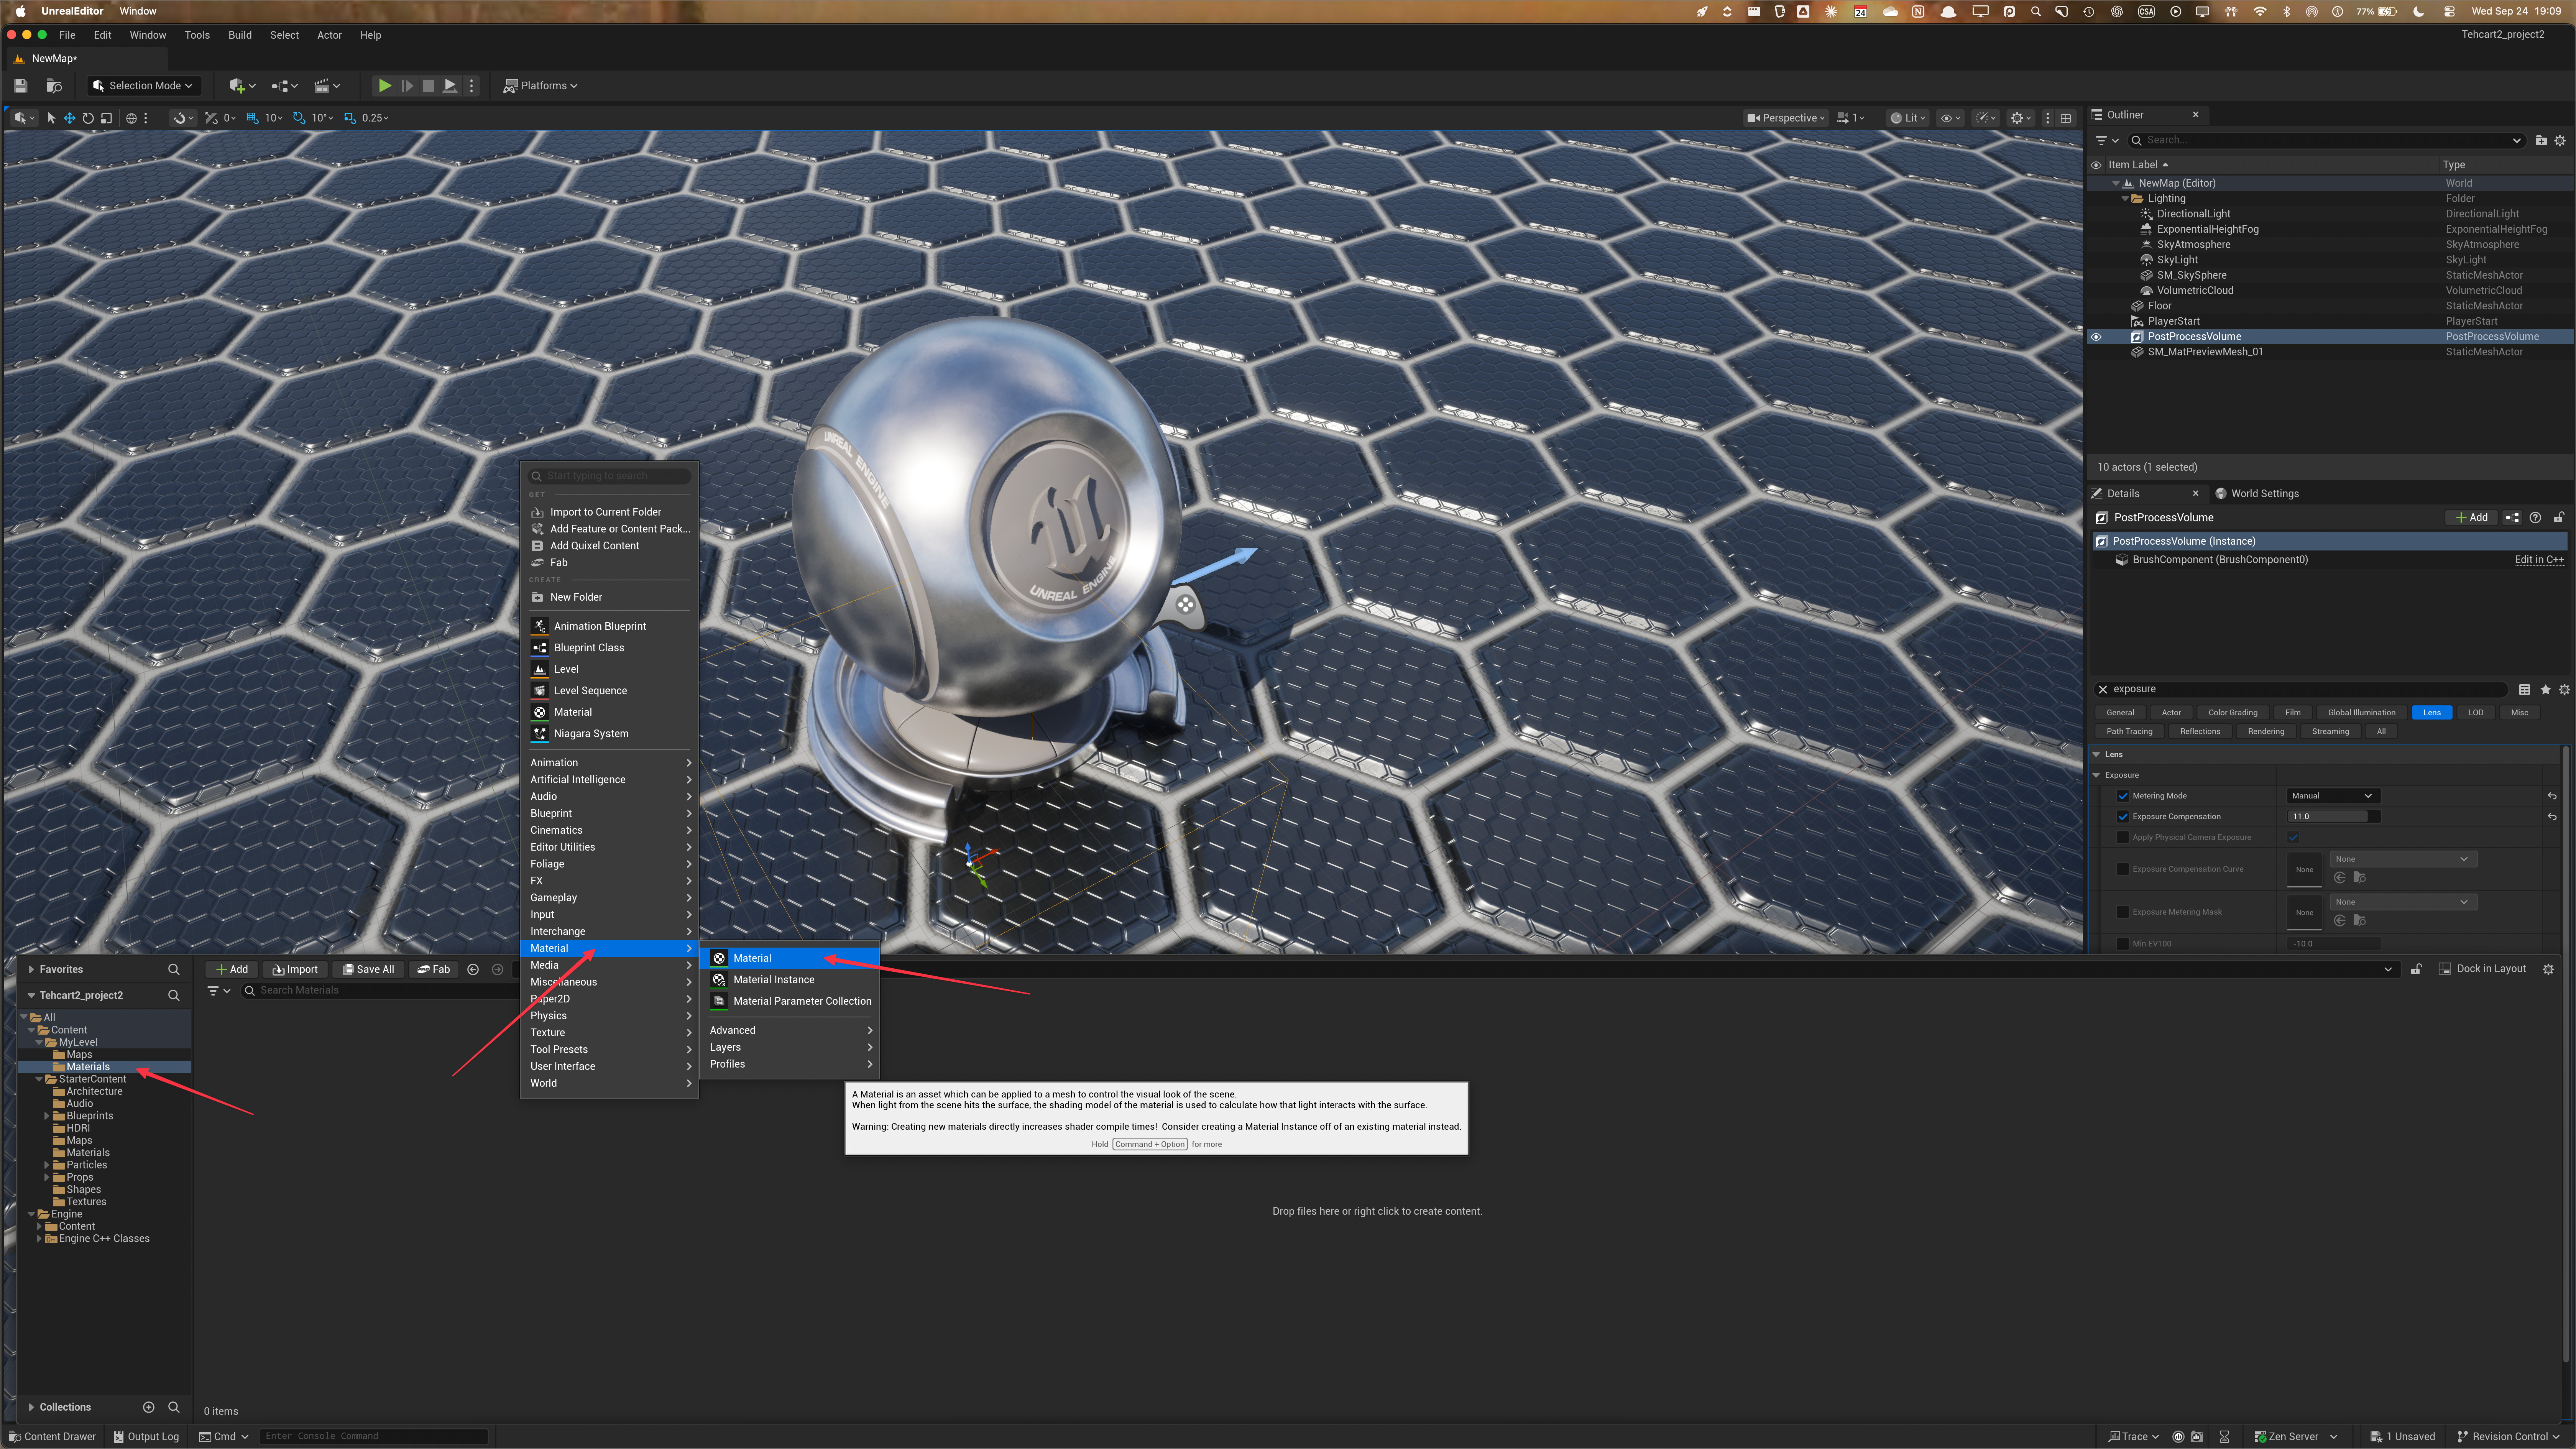Image resolution: width=2576 pixels, height=1449 pixels.
Task: Open the Lit view mode dropdown
Action: tap(1908, 118)
